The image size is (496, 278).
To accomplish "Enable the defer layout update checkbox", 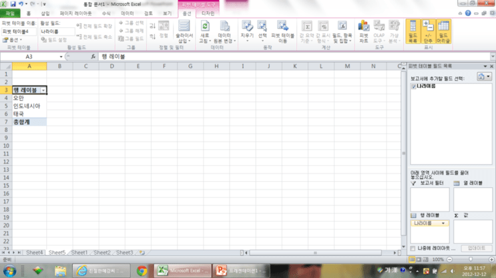I will click(413, 249).
